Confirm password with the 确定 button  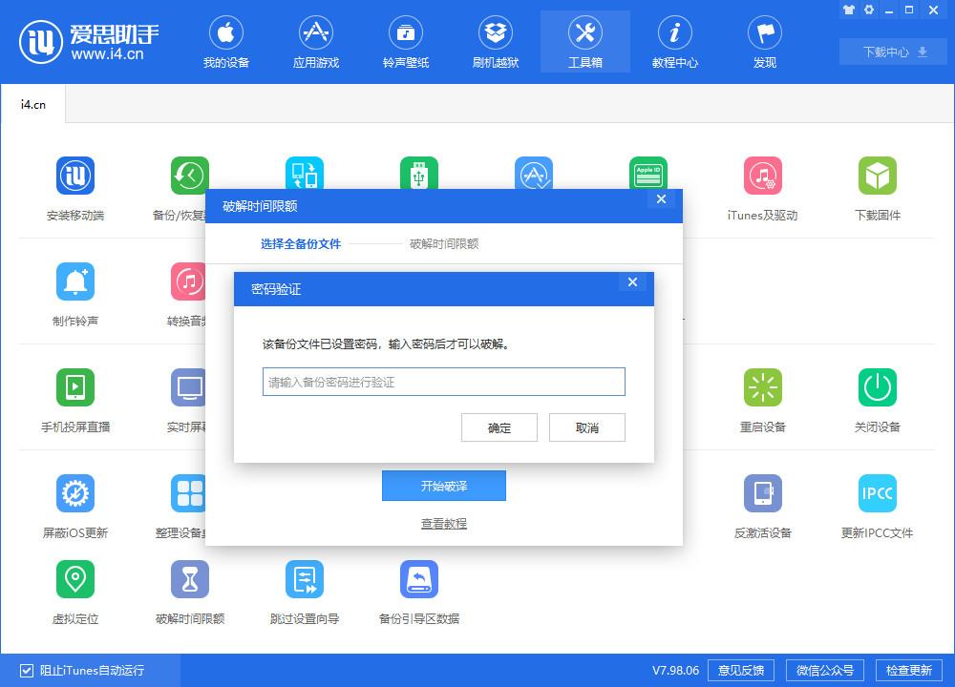(x=499, y=427)
